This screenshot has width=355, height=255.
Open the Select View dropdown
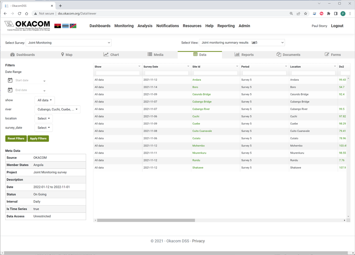[242, 43]
